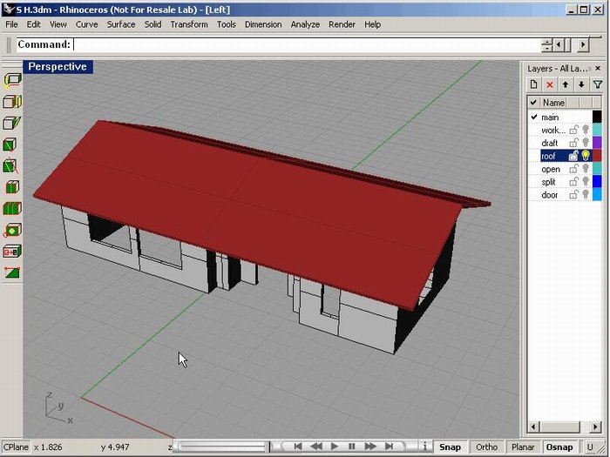Open the command history dropdown arrow
610x457 pixels.
[x=546, y=44]
